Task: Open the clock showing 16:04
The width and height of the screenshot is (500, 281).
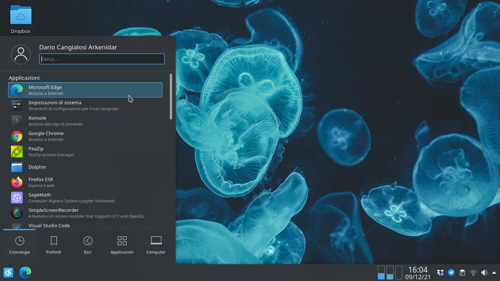Action: (x=418, y=273)
